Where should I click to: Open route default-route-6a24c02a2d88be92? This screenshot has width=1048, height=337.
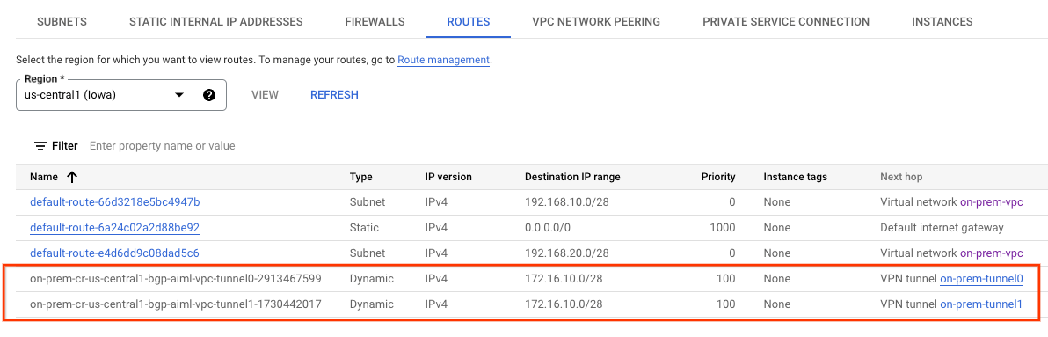coord(115,227)
